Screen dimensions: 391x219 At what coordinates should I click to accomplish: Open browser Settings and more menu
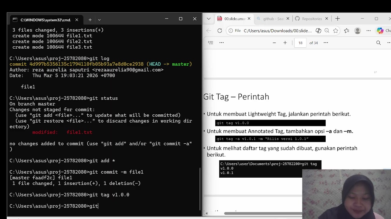[x=368, y=31]
